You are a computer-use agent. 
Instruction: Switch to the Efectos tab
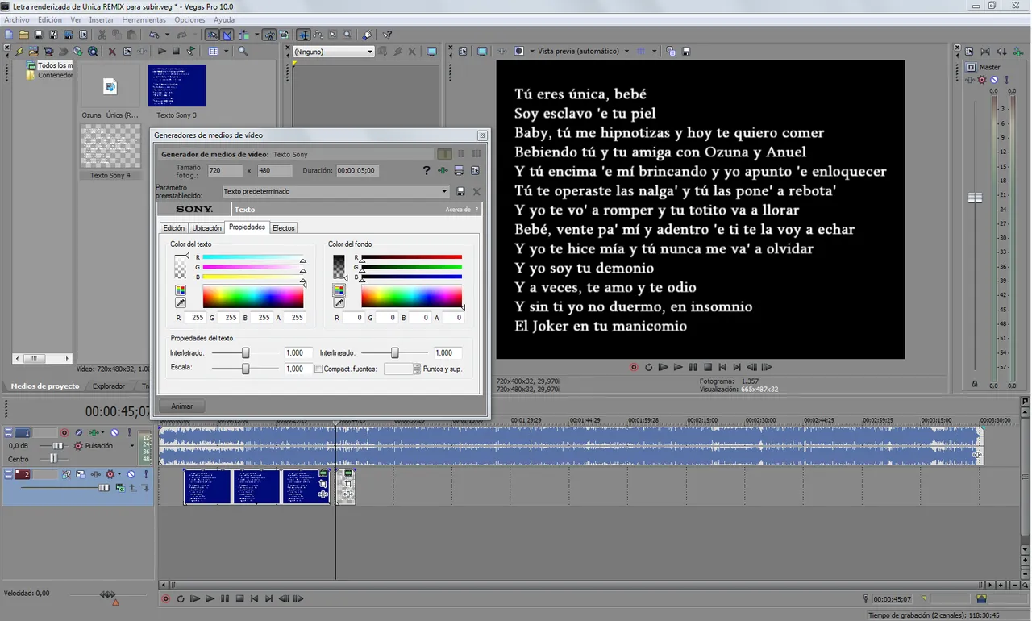tap(283, 228)
